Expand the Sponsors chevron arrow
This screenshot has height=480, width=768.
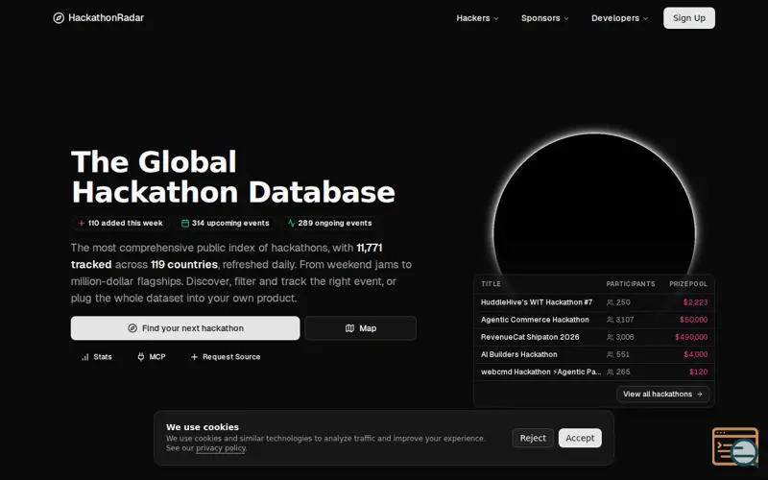[566, 18]
